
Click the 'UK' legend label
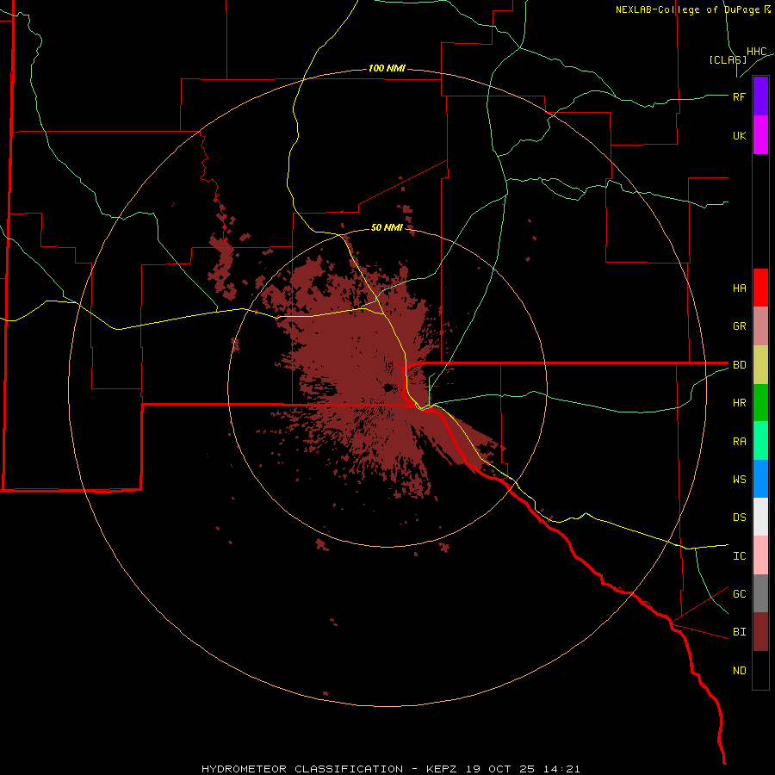coord(739,135)
